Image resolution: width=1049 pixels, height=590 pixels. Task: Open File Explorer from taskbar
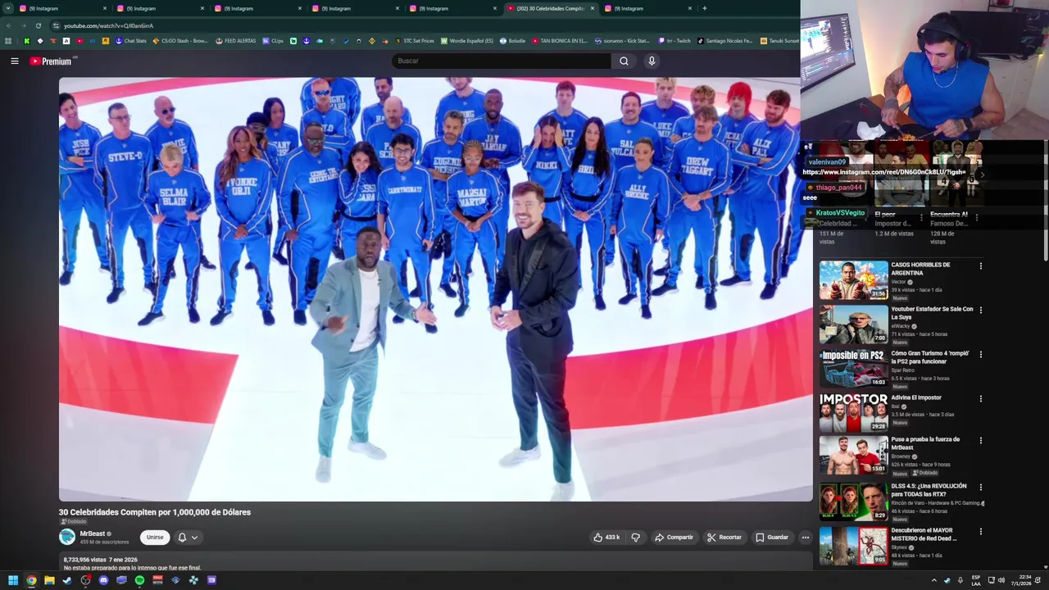coord(49,580)
